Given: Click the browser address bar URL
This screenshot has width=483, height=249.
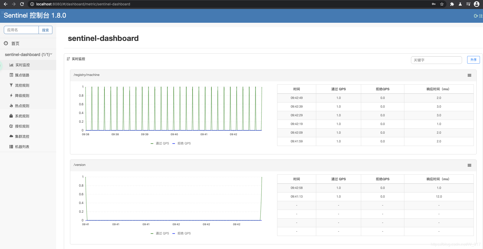Looking at the screenshot, I should (83, 4).
